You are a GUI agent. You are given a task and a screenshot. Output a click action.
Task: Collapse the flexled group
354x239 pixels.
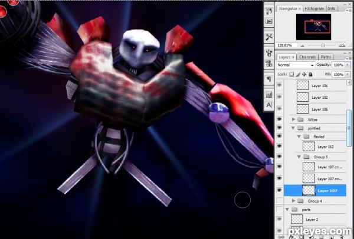(299, 137)
